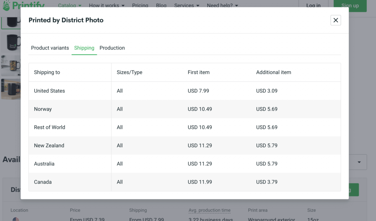The height and width of the screenshot is (221, 376).
Task: Click the US flag icon under Location
Action: pos(15,219)
